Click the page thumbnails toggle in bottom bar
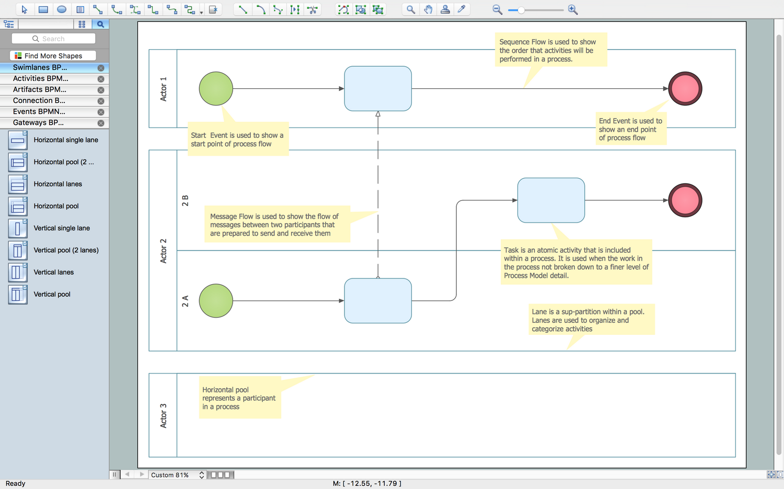The width and height of the screenshot is (784, 489). tap(221, 475)
